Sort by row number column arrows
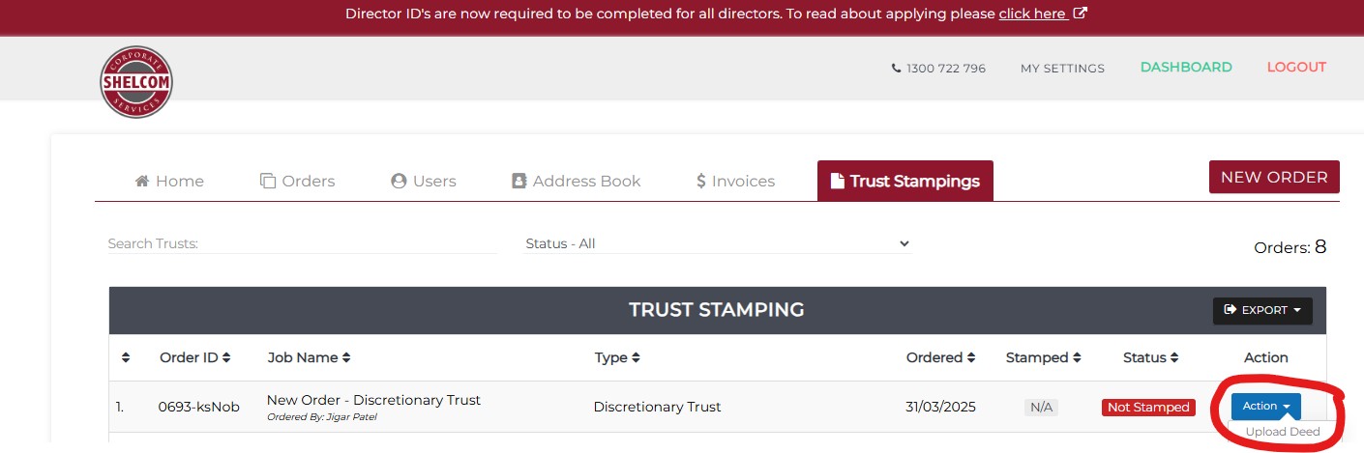 point(126,357)
